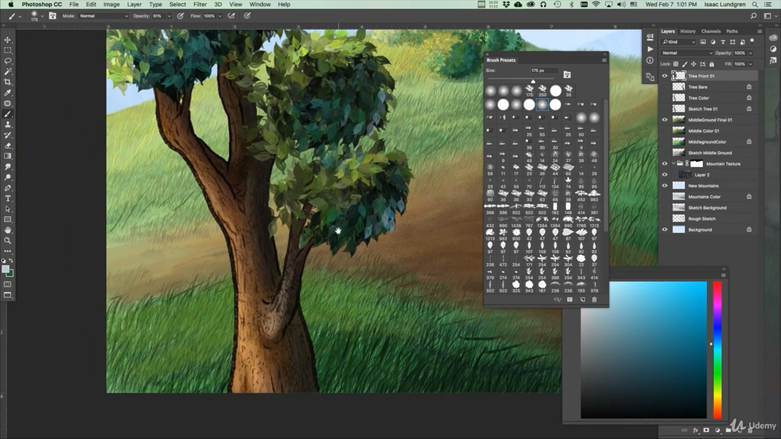The image size is (781, 439).
Task: Collapse the Mountain Texture group
Action: click(x=674, y=164)
